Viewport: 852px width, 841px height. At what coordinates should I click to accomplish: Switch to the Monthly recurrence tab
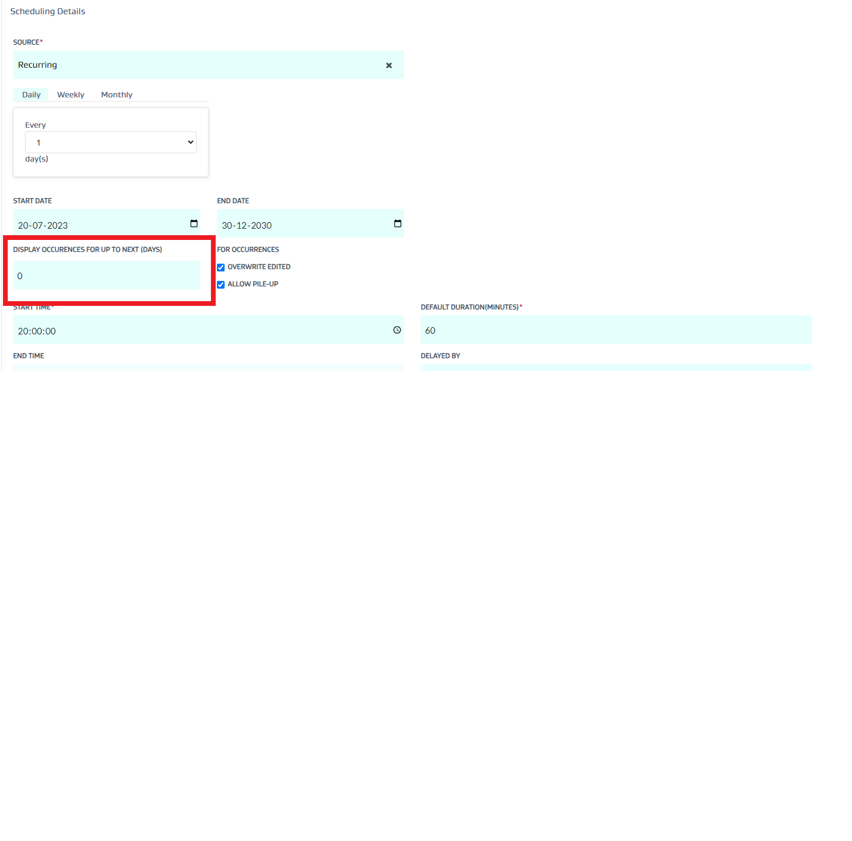[116, 95]
